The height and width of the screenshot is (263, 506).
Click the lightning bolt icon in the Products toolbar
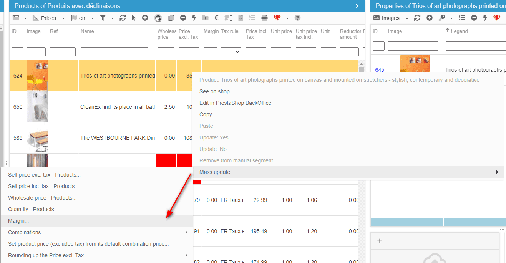194,18
